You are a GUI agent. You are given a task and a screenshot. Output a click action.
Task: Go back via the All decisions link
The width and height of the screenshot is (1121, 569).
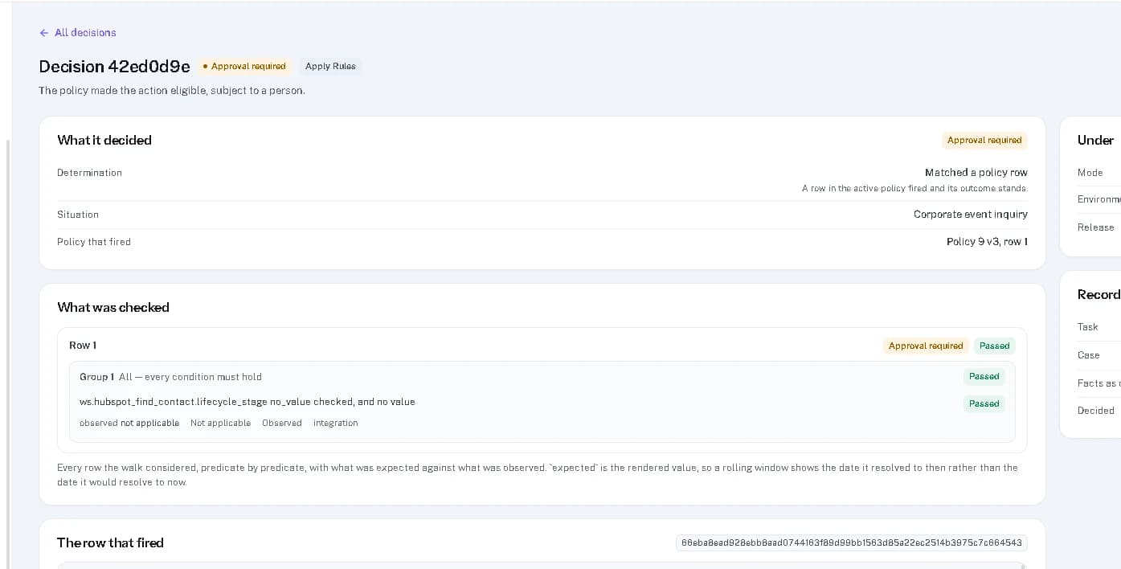pos(78,33)
